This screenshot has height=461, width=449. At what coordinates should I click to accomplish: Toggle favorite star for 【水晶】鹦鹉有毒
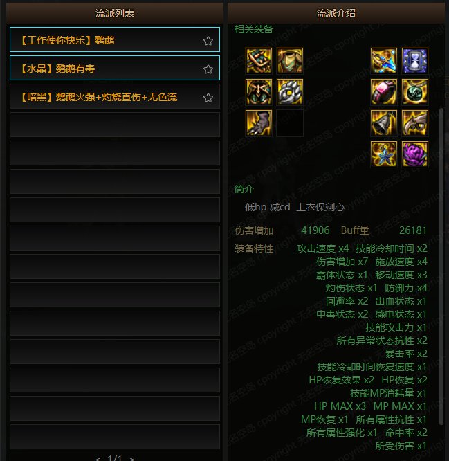[208, 69]
